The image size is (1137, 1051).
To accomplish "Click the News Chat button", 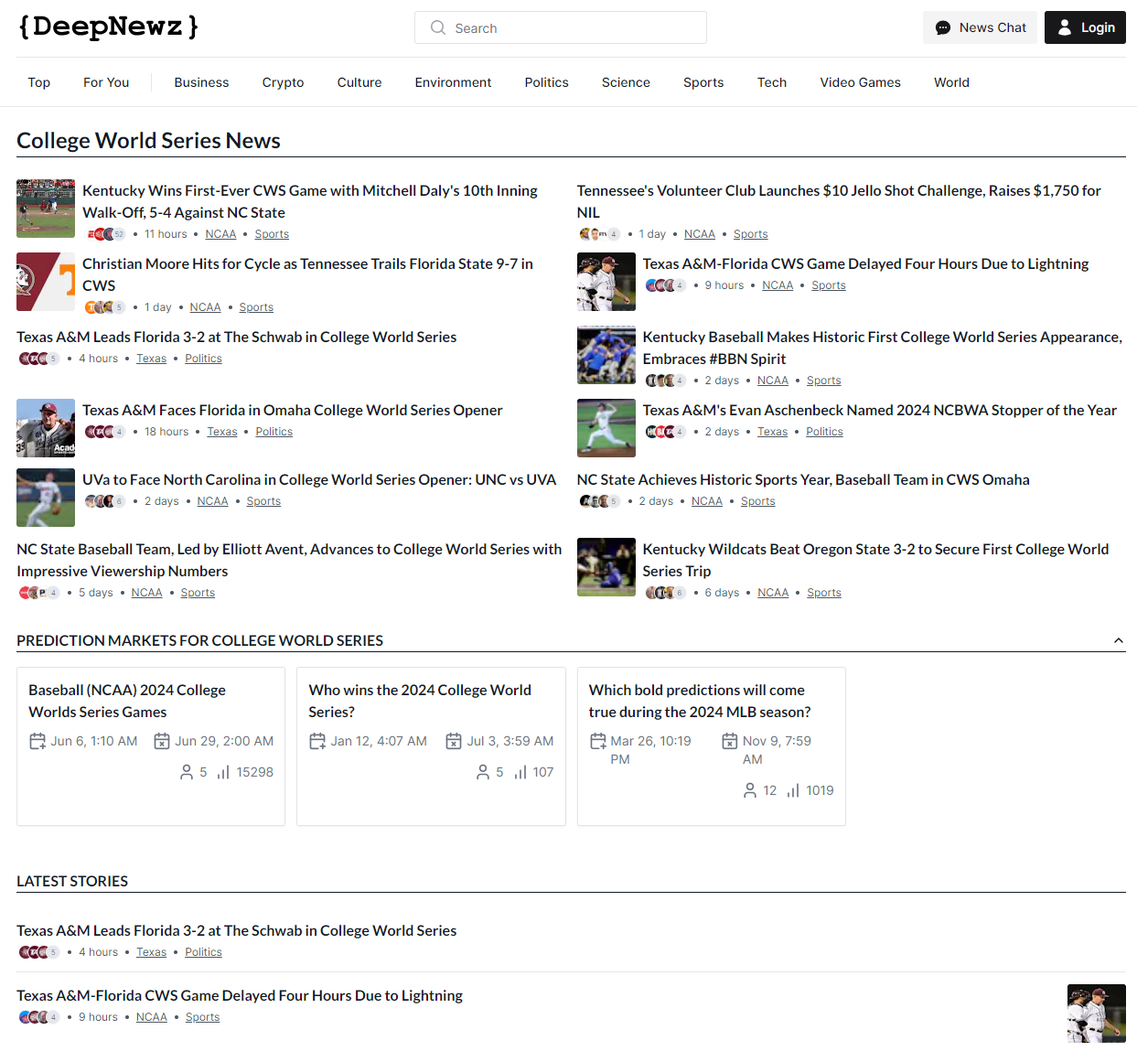I will click(980, 27).
